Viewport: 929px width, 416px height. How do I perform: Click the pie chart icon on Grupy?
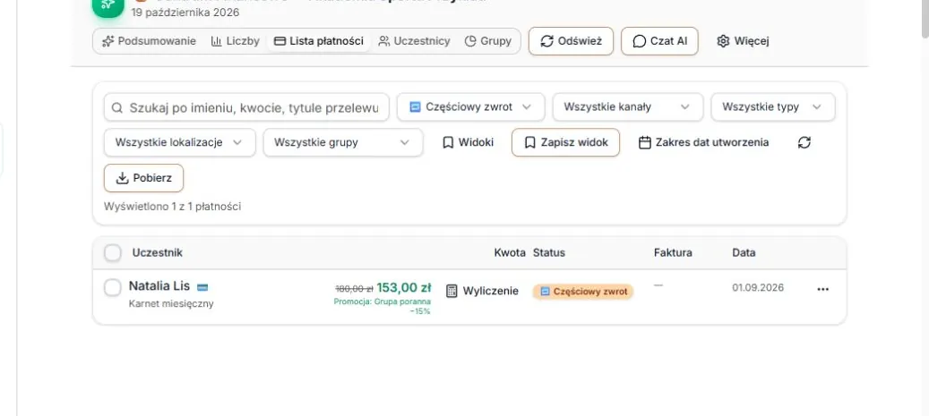[x=470, y=41]
